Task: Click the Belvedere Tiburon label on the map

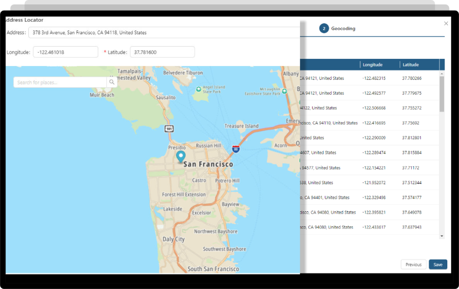Action: (183, 73)
